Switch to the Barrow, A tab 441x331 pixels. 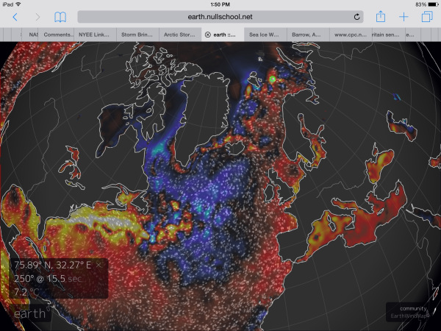point(306,35)
